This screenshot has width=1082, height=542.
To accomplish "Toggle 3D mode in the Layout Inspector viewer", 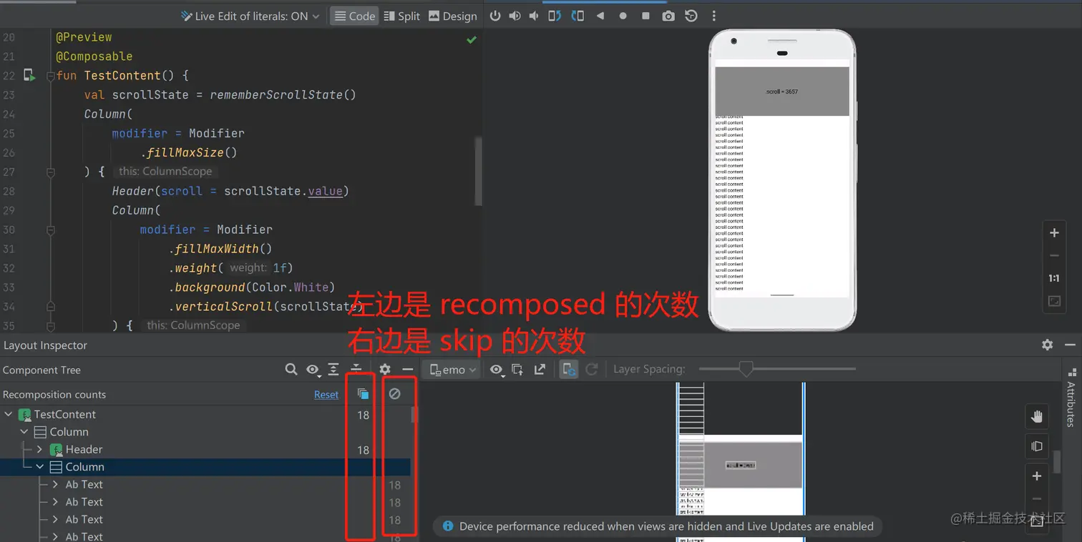I will [x=1037, y=446].
